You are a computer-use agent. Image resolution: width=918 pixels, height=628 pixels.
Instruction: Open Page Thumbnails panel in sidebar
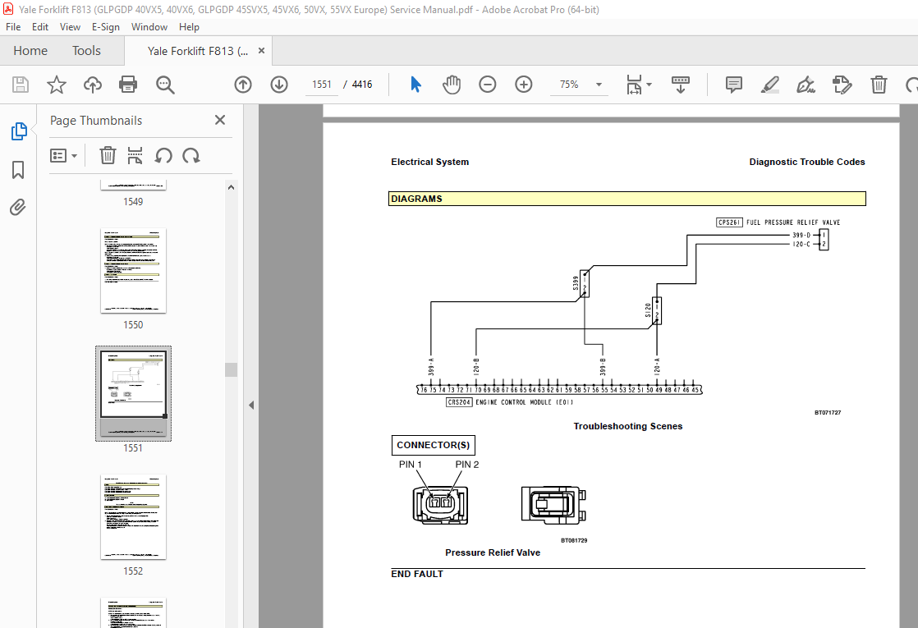(19, 131)
